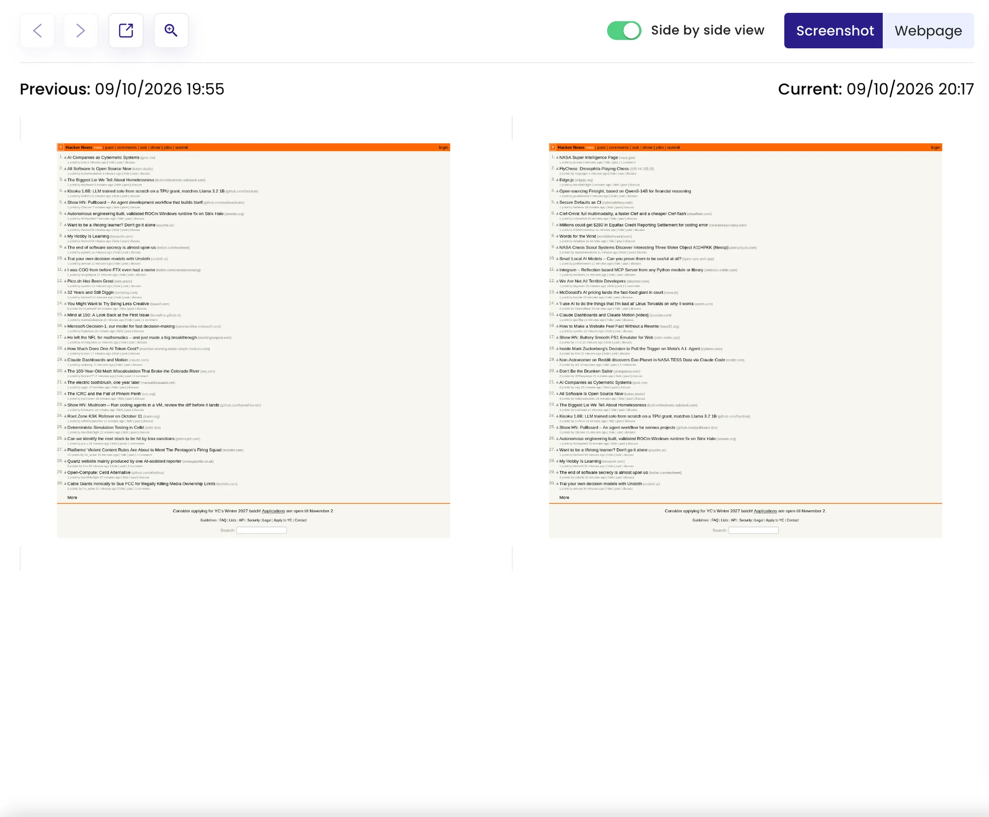Click 'We Are Not All Terrible Developers'
The height and width of the screenshot is (817, 989).
tap(592, 281)
